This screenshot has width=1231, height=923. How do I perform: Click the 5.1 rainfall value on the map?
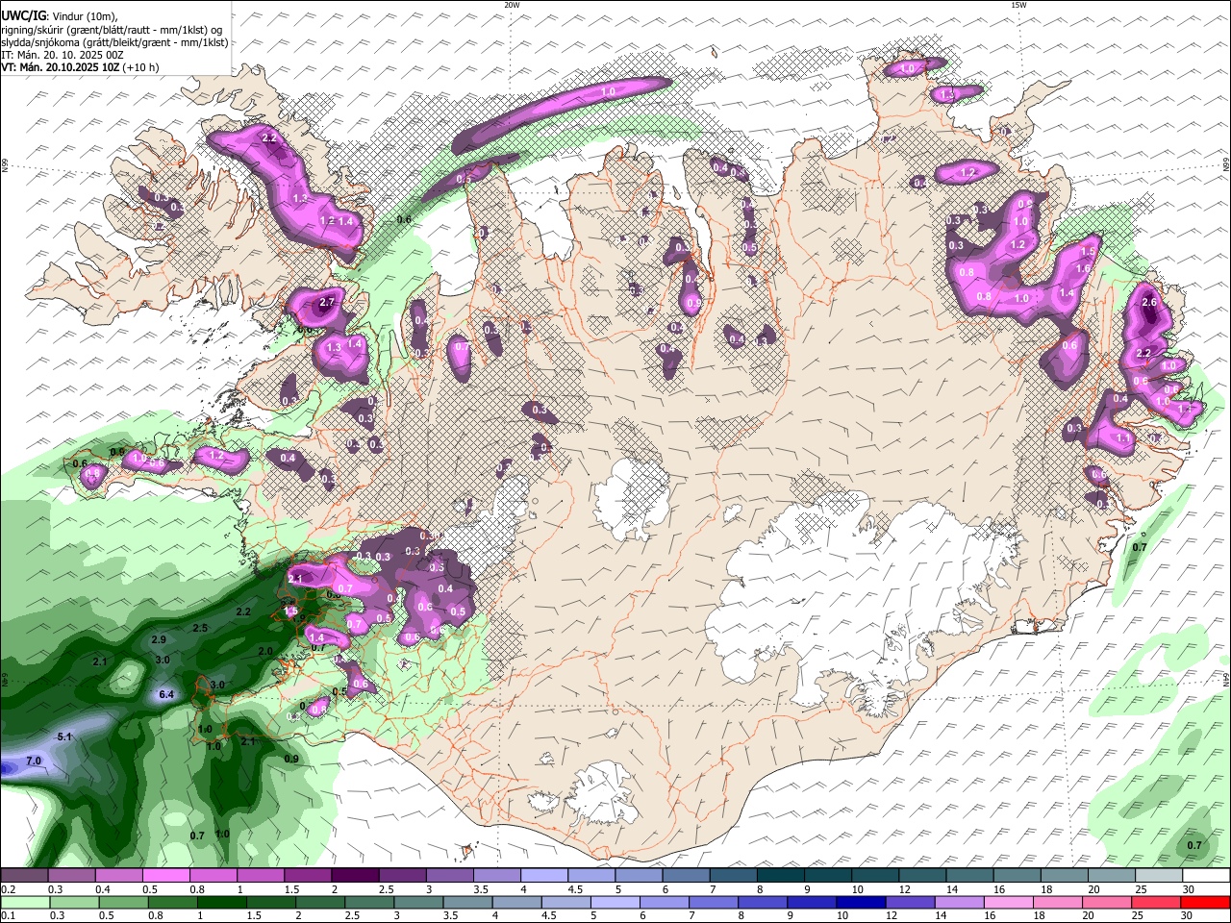65,736
